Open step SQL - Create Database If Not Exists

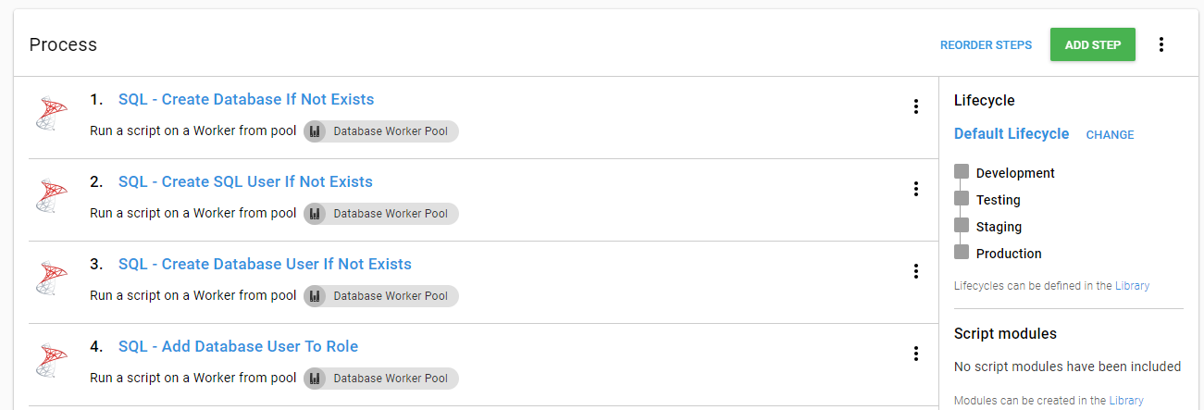click(x=246, y=100)
